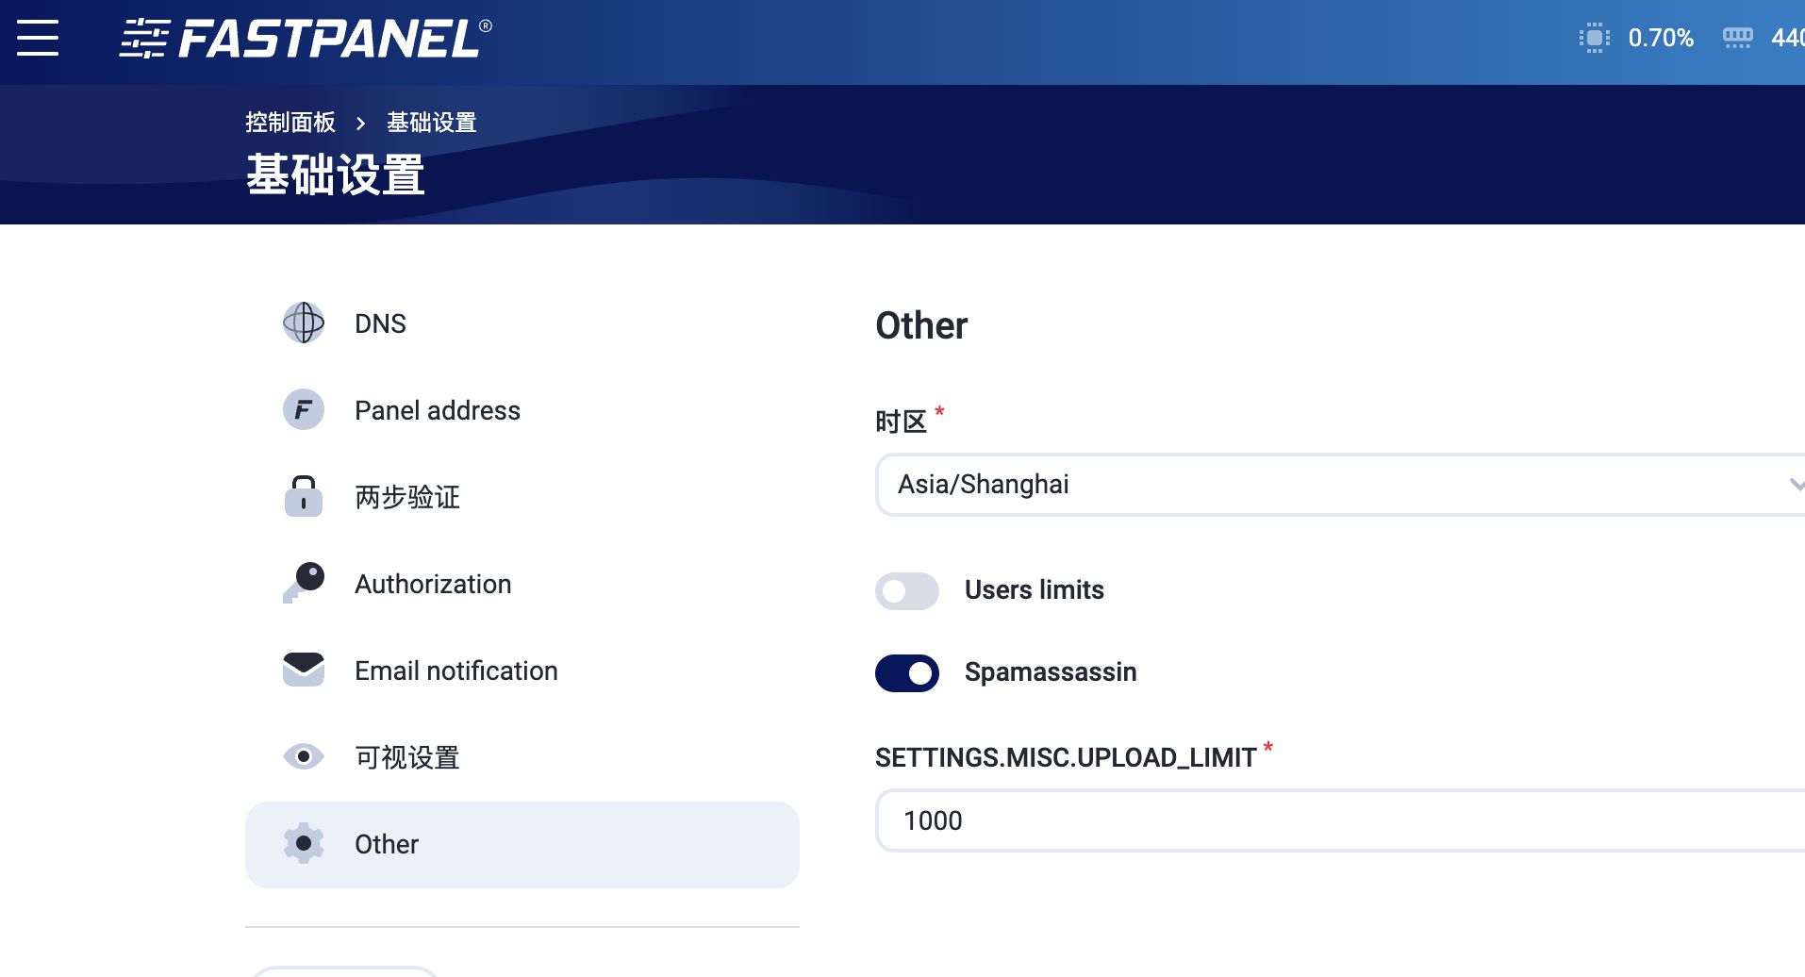Click the RAM memory usage icon
This screenshot has width=1805, height=977.
coord(1737,38)
